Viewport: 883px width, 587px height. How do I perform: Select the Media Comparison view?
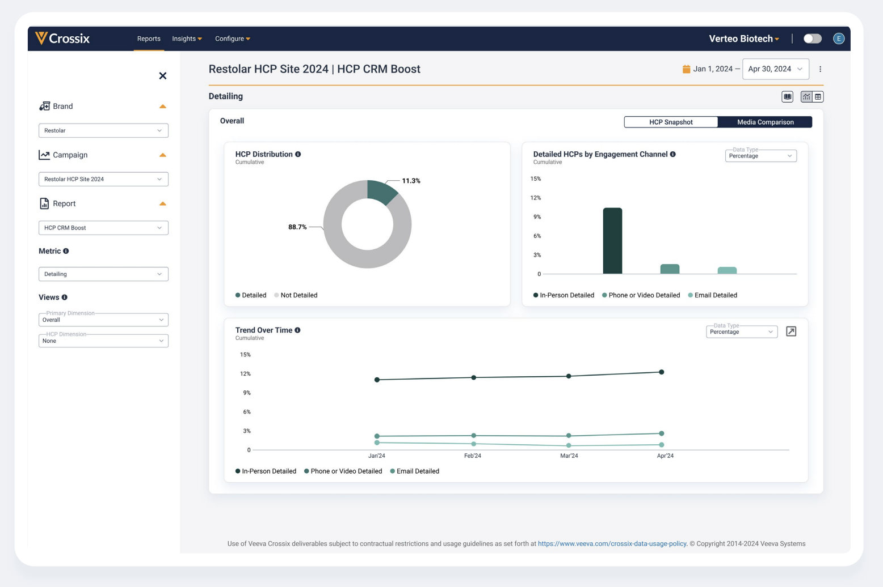tap(765, 122)
